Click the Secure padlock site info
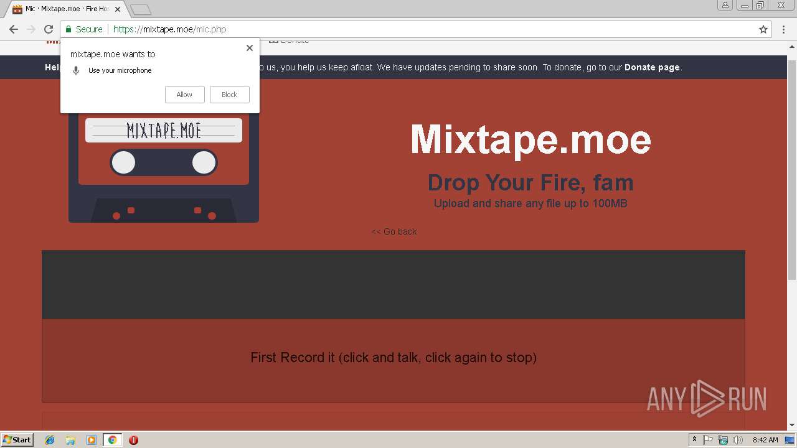The width and height of the screenshot is (797, 448). pyautogui.click(x=84, y=29)
